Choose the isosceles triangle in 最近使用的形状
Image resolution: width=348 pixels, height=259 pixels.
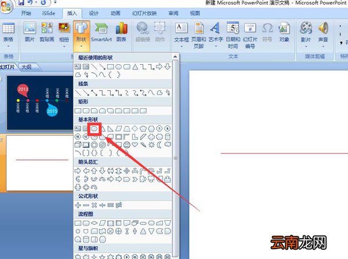pos(135,67)
